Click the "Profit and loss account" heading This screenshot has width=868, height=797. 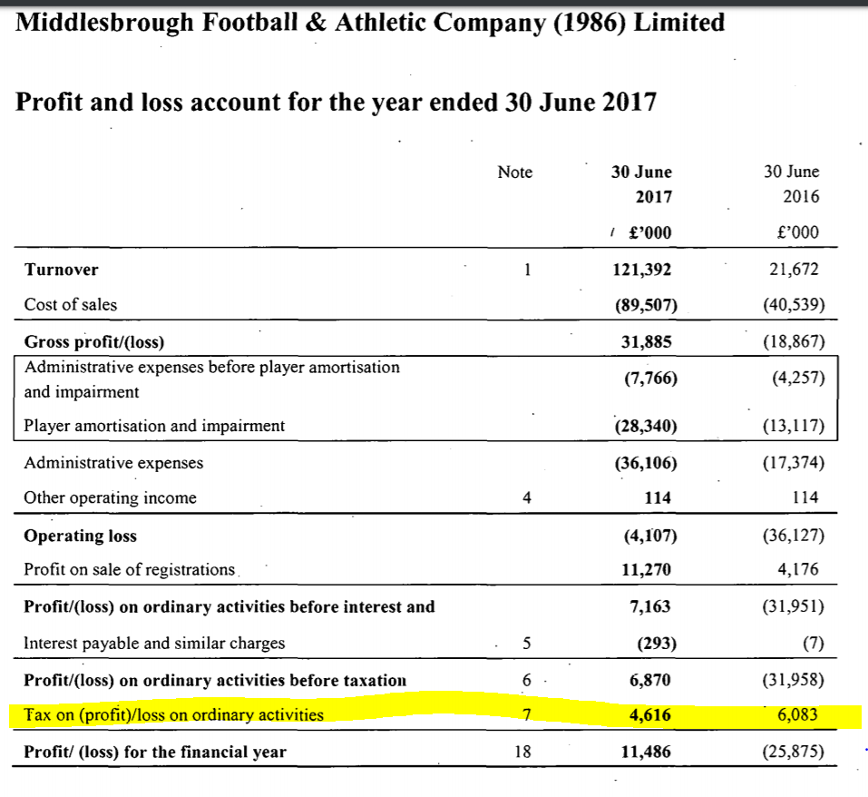(x=336, y=103)
